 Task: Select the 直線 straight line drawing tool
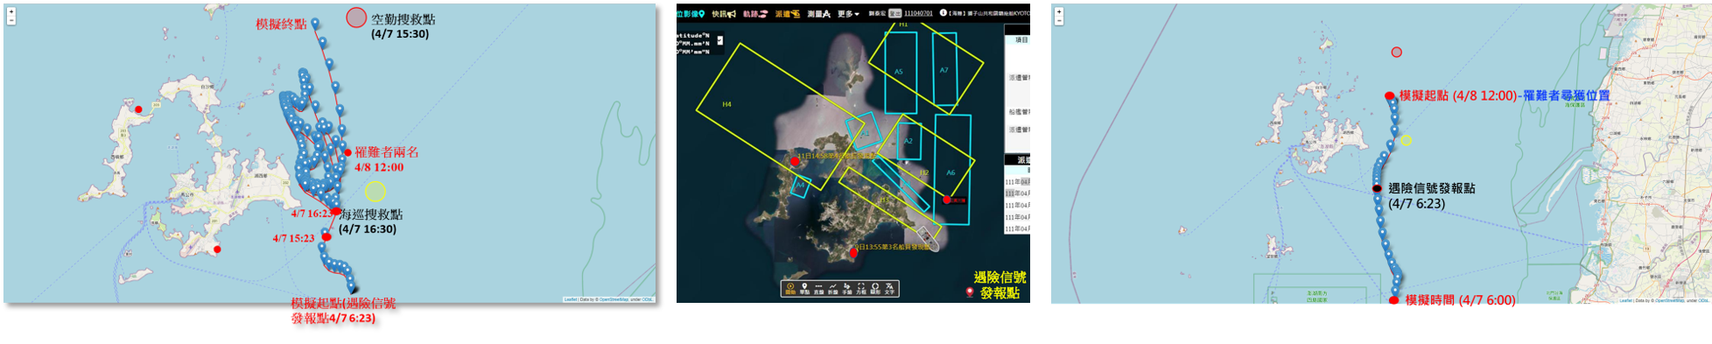click(x=818, y=289)
